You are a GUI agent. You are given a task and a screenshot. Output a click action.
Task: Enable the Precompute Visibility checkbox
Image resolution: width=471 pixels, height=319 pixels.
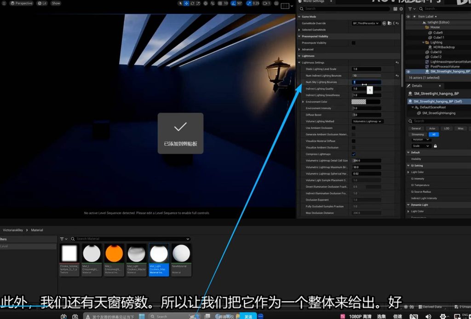(x=353, y=43)
